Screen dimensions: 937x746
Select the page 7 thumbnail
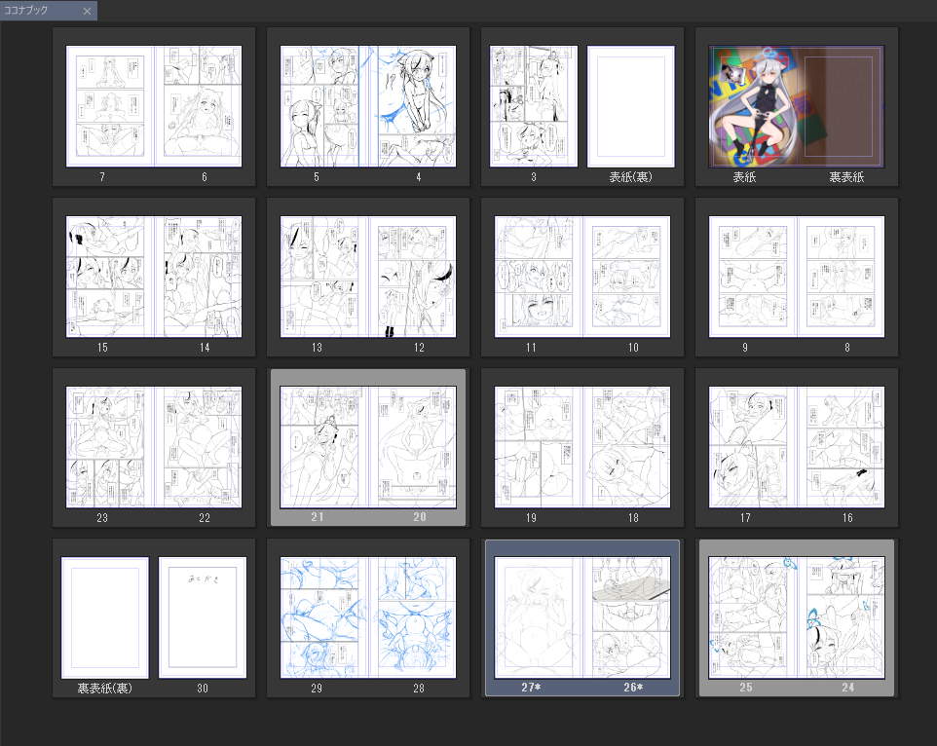coord(109,106)
